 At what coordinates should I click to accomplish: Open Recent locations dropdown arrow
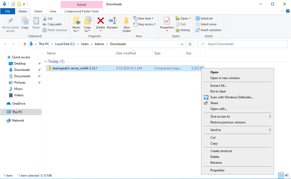pyautogui.click(x=19, y=44)
